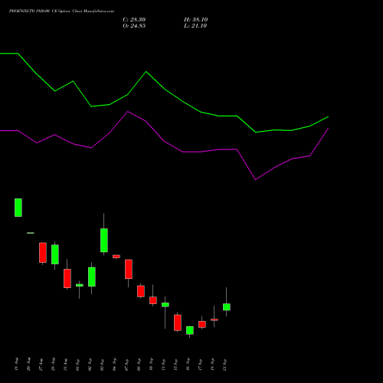The width and height of the screenshot is (383, 383).
Task: Click the 27 Aug date axis label
Action: click(41, 364)
